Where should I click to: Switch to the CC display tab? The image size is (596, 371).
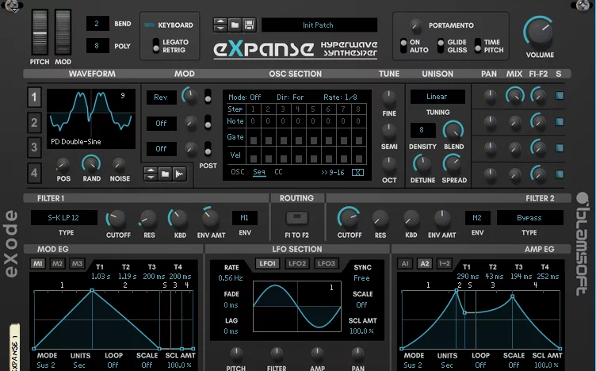coord(279,172)
